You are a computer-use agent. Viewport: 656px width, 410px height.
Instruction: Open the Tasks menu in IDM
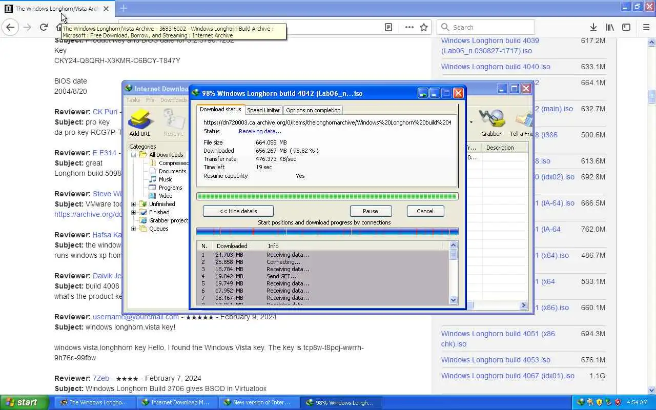[133, 100]
